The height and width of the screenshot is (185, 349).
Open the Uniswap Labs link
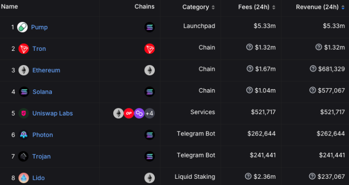point(52,113)
